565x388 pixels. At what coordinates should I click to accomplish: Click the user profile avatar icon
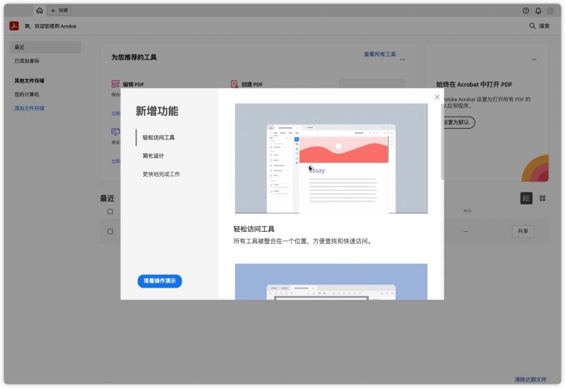pyautogui.click(x=550, y=11)
